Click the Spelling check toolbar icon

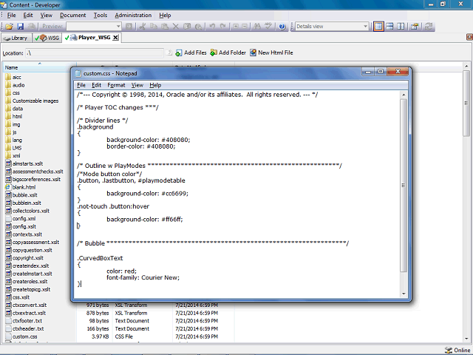(x=268, y=27)
